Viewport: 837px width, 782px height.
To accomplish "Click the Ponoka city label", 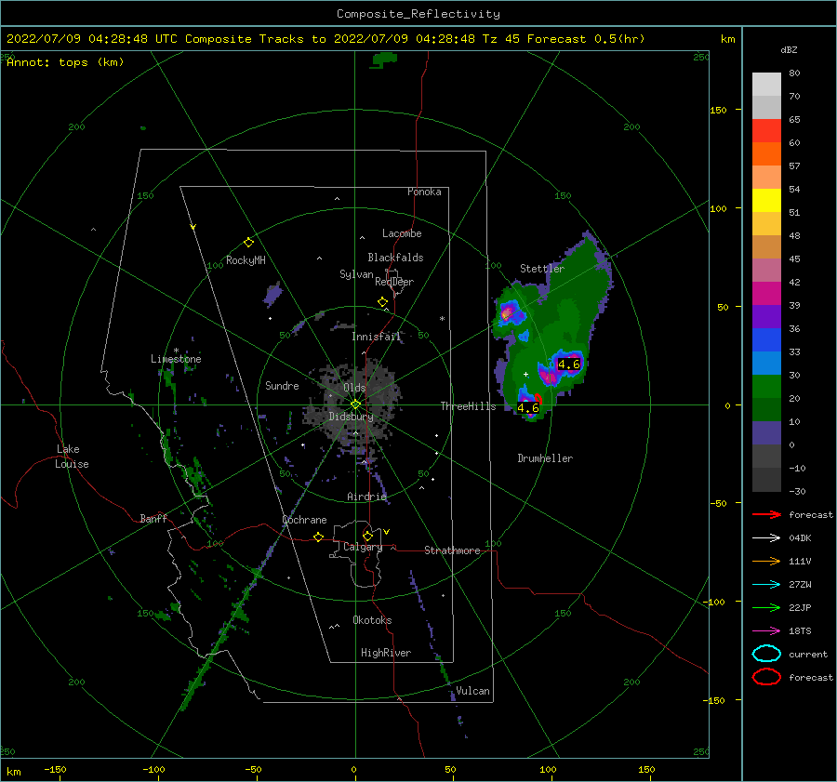I will pos(424,192).
